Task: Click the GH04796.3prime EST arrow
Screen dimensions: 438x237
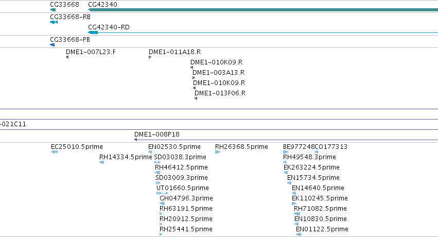Action: click(x=162, y=204)
